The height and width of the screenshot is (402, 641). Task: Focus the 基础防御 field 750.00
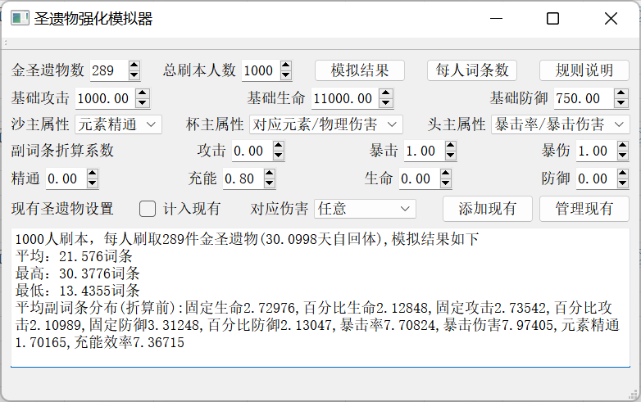click(x=584, y=98)
